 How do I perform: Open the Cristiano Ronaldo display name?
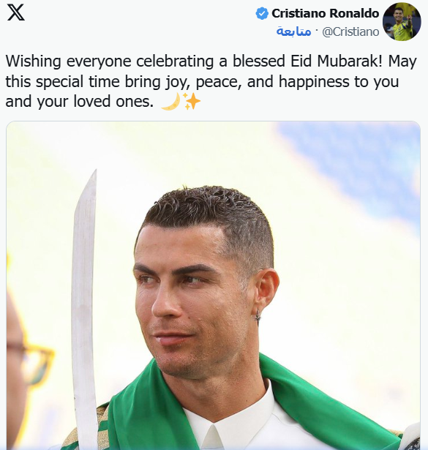(x=326, y=13)
